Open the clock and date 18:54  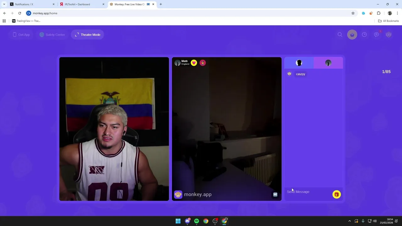pos(386,221)
